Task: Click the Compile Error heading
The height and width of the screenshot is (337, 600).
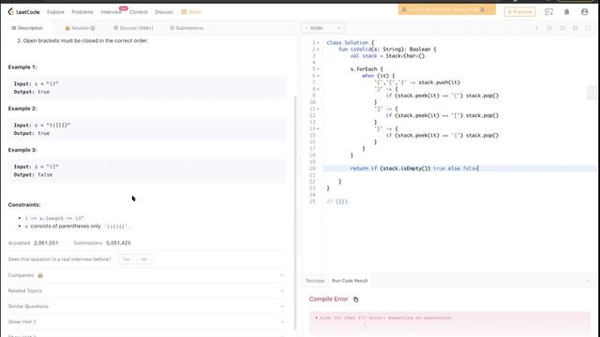Action: coord(328,299)
